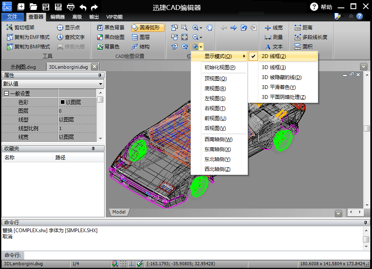Select the 距离 distance measuring tool

303,28
